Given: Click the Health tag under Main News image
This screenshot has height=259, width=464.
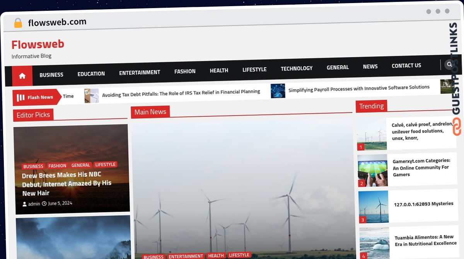Looking at the screenshot, I should (x=216, y=256).
